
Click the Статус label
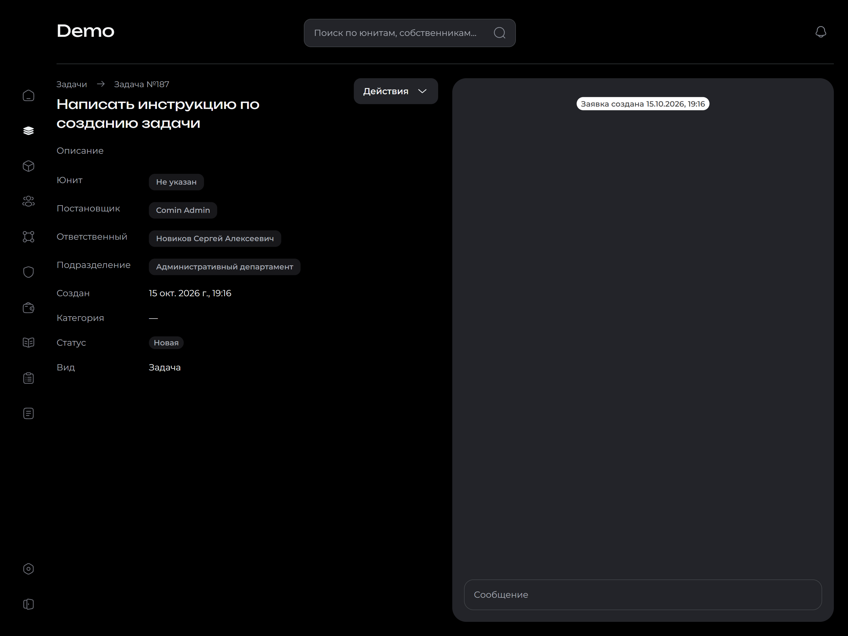[x=71, y=343]
